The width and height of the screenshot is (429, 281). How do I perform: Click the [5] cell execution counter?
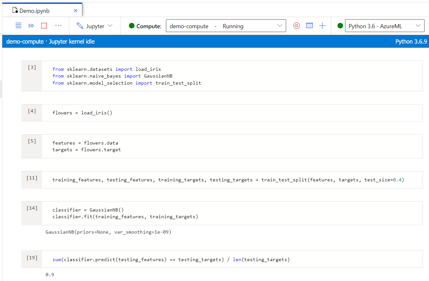(x=32, y=141)
